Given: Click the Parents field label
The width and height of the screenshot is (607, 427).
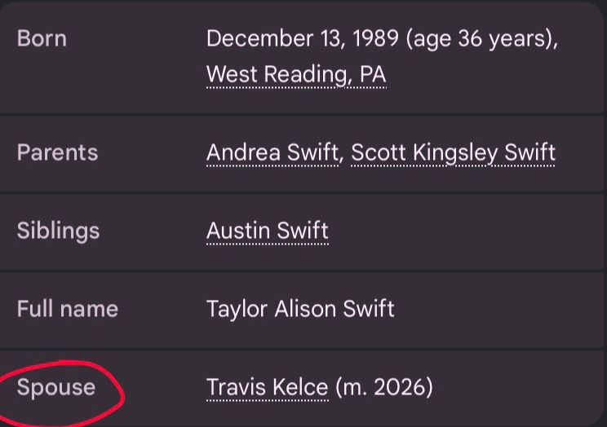Looking at the screenshot, I should point(57,152).
